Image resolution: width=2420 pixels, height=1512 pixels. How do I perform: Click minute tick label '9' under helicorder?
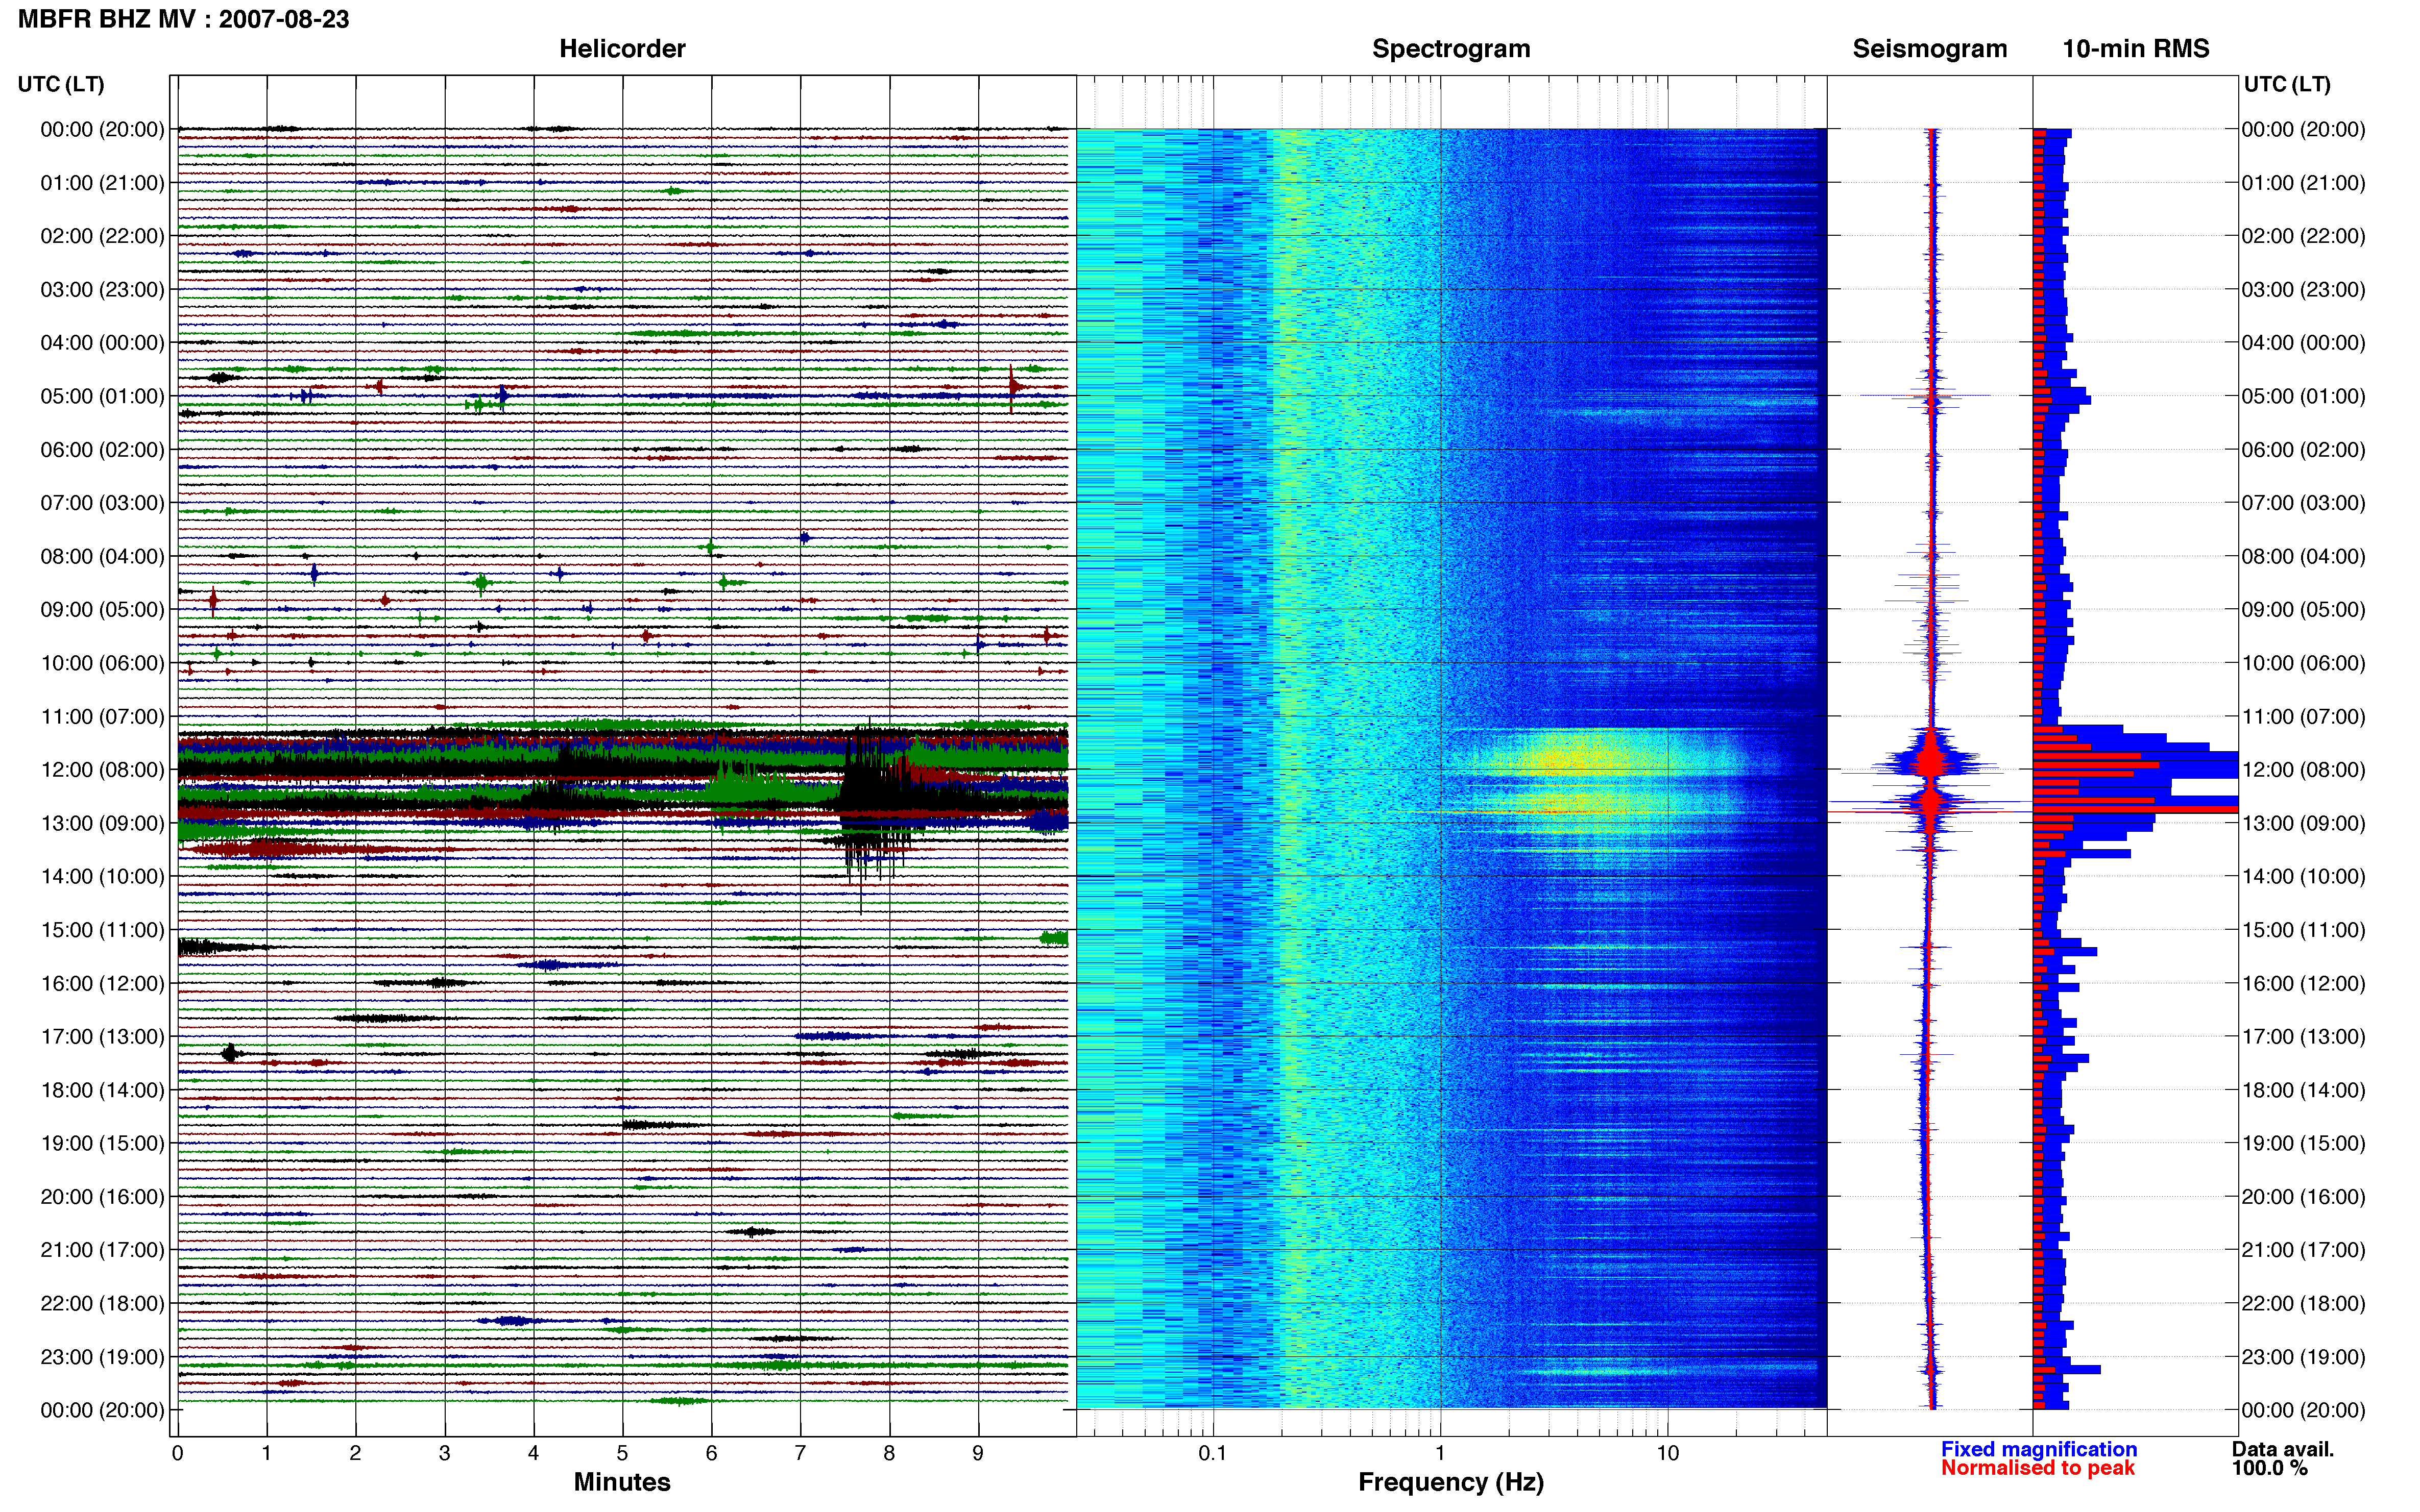(x=978, y=1453)
